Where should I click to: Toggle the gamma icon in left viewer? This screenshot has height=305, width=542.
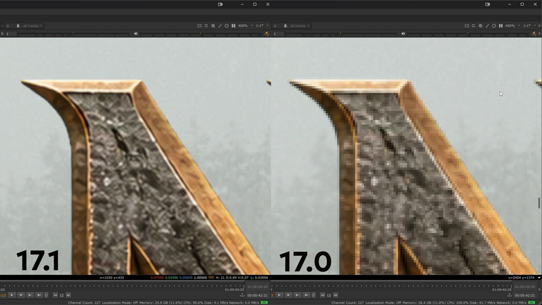pos(135,34)
